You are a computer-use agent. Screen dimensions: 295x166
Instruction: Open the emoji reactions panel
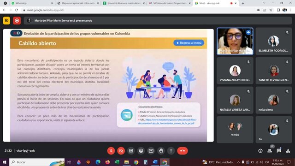pos(141,151)
